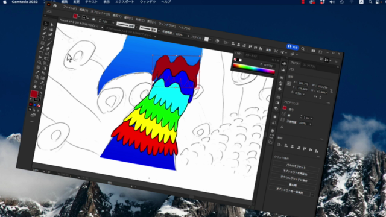
Task: Reset default fill and stroke icon
Action: 31,99
